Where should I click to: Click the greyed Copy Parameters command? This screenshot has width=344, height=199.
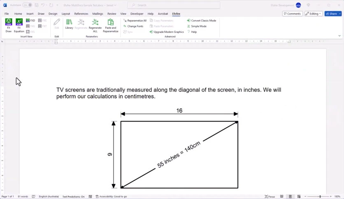[161, 21]
